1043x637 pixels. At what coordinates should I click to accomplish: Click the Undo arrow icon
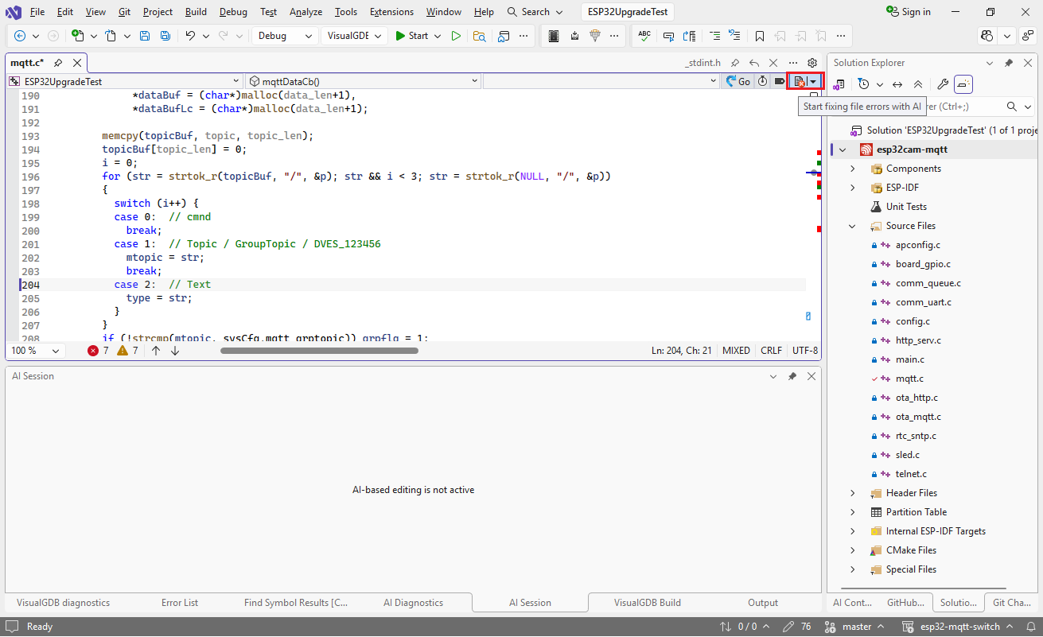click(x=189, y=36)
